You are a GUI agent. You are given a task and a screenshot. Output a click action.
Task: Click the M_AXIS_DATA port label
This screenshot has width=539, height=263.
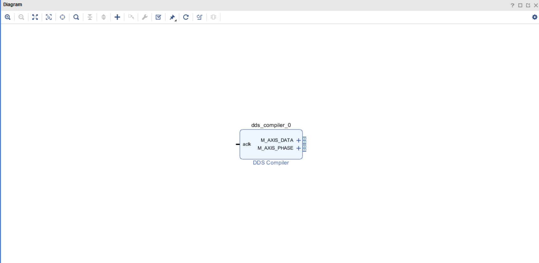pos(277,140)
